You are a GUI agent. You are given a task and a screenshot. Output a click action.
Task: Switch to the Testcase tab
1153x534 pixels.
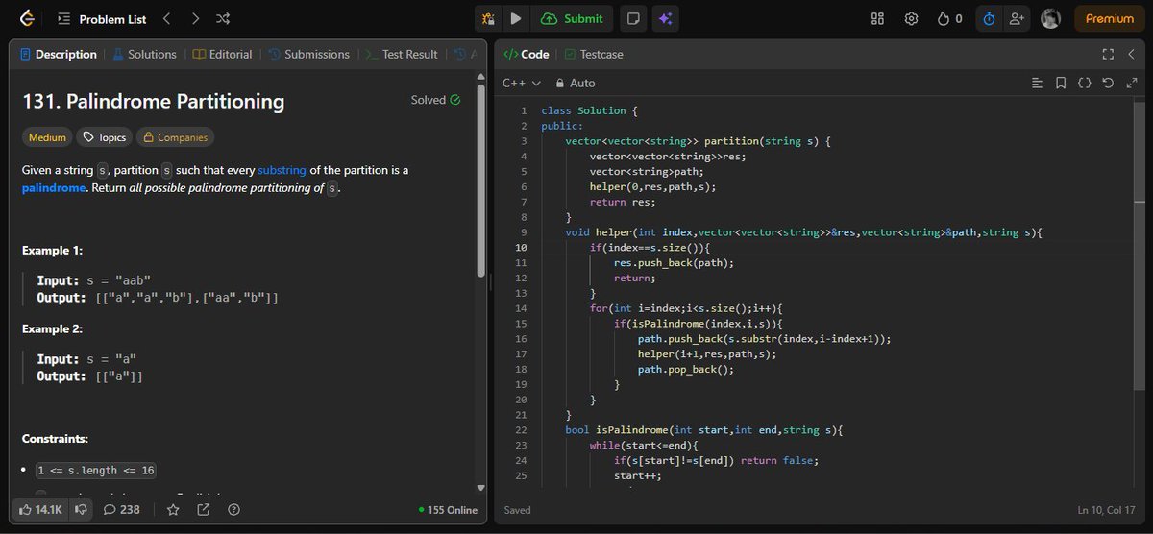click(x=594, y=55)
